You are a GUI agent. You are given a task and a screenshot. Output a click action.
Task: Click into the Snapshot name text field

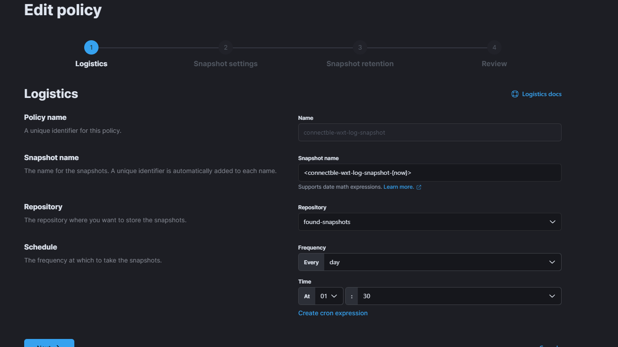point(429,173)
